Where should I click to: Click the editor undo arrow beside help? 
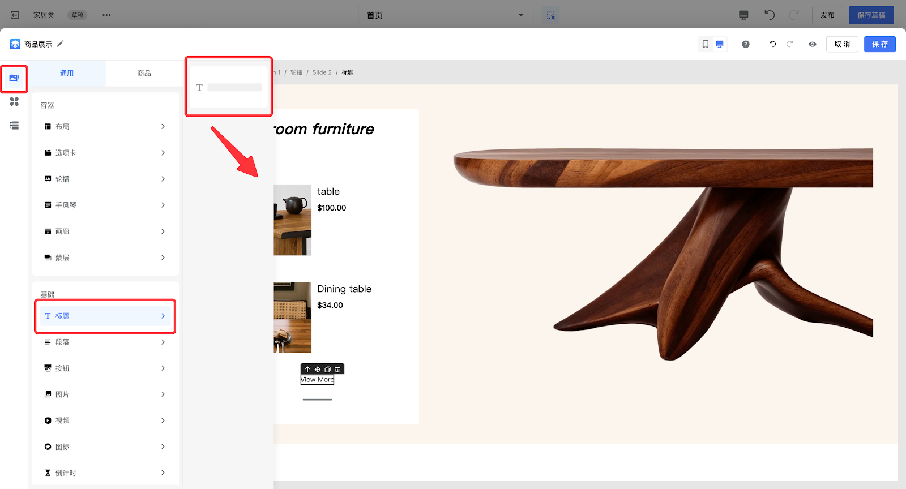click(x=772, y=44)
